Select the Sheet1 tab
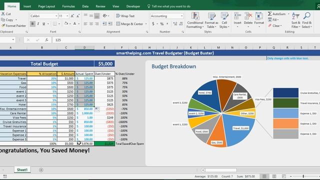This screenshot has height=180, width=320. click(22, 170)
